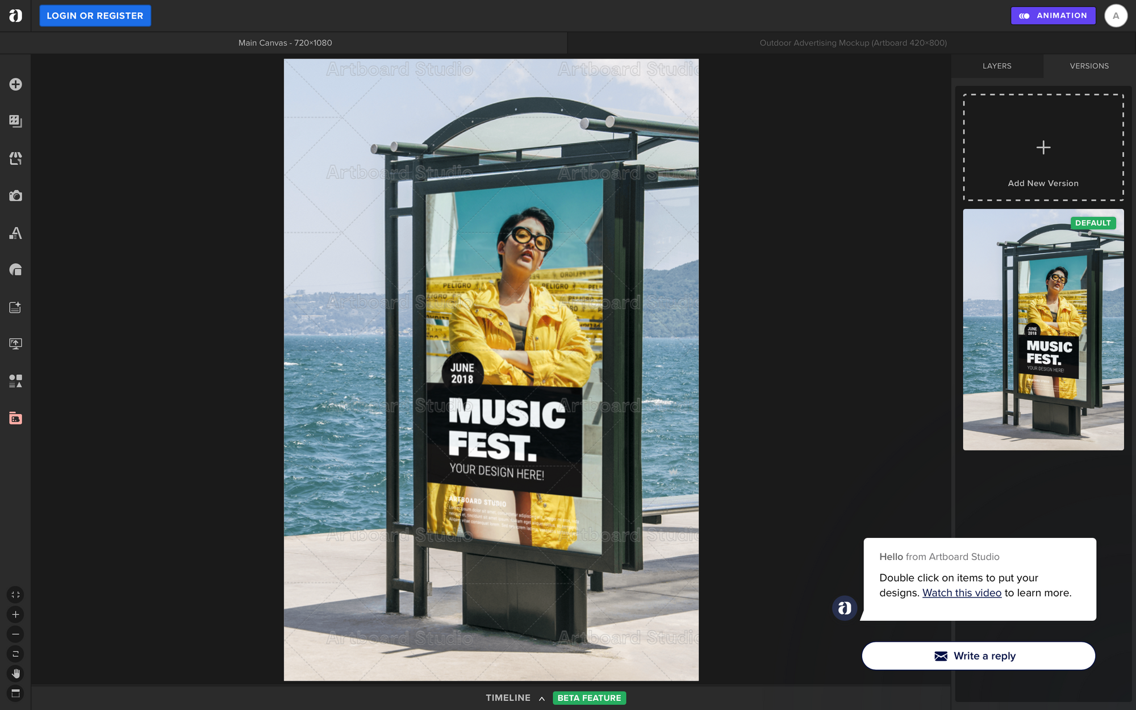Open the mockup storefront icon
The height and width of the screenshot is (710, 1136).
(15, 158)
